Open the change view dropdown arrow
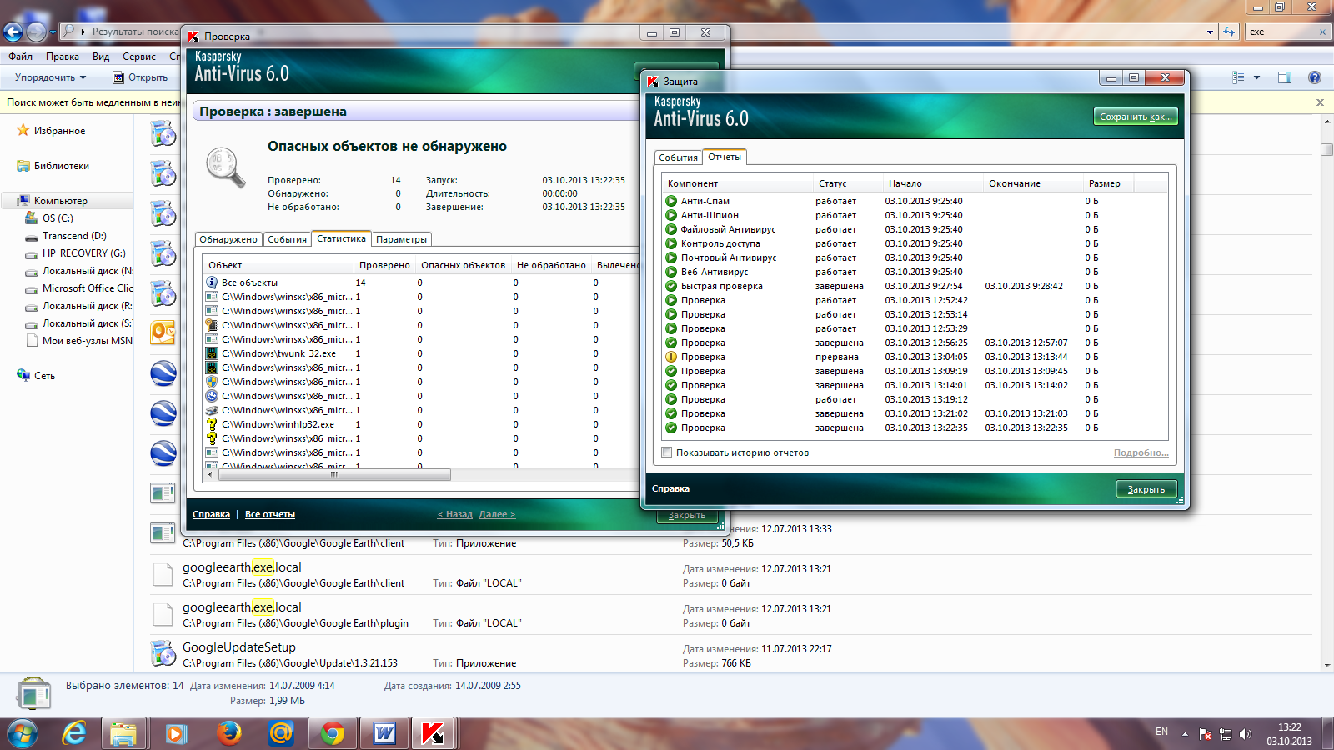Image resolution: width=1334 pixels, height=750 pixels. [1256, 77]
